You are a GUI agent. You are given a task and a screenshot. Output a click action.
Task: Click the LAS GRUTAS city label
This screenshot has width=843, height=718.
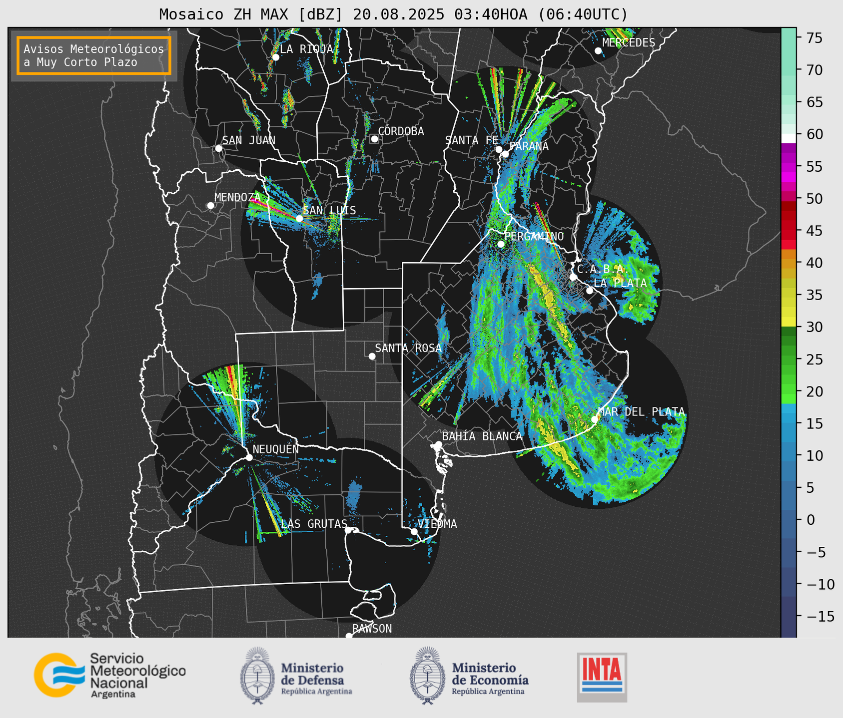(x=314, y=524)
